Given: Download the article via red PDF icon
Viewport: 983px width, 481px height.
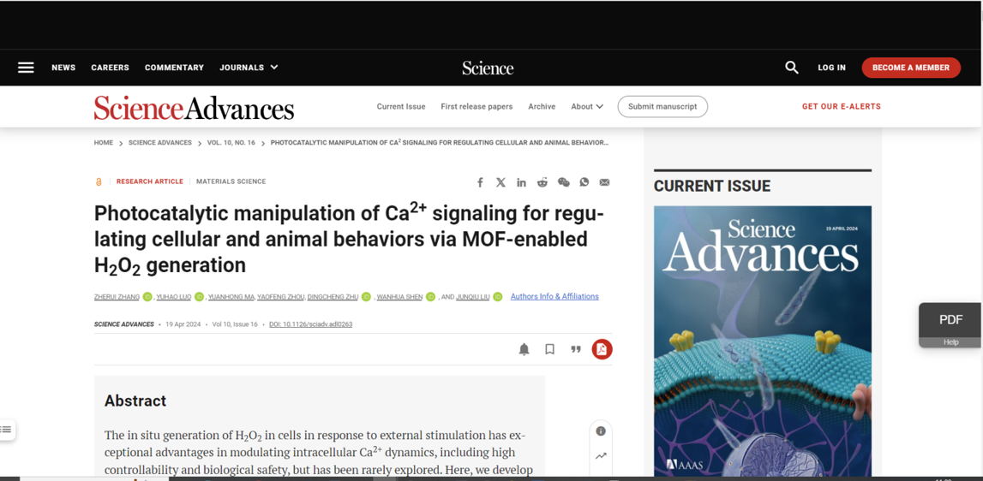Looking at the screenshot, I should tap(602, 349).
